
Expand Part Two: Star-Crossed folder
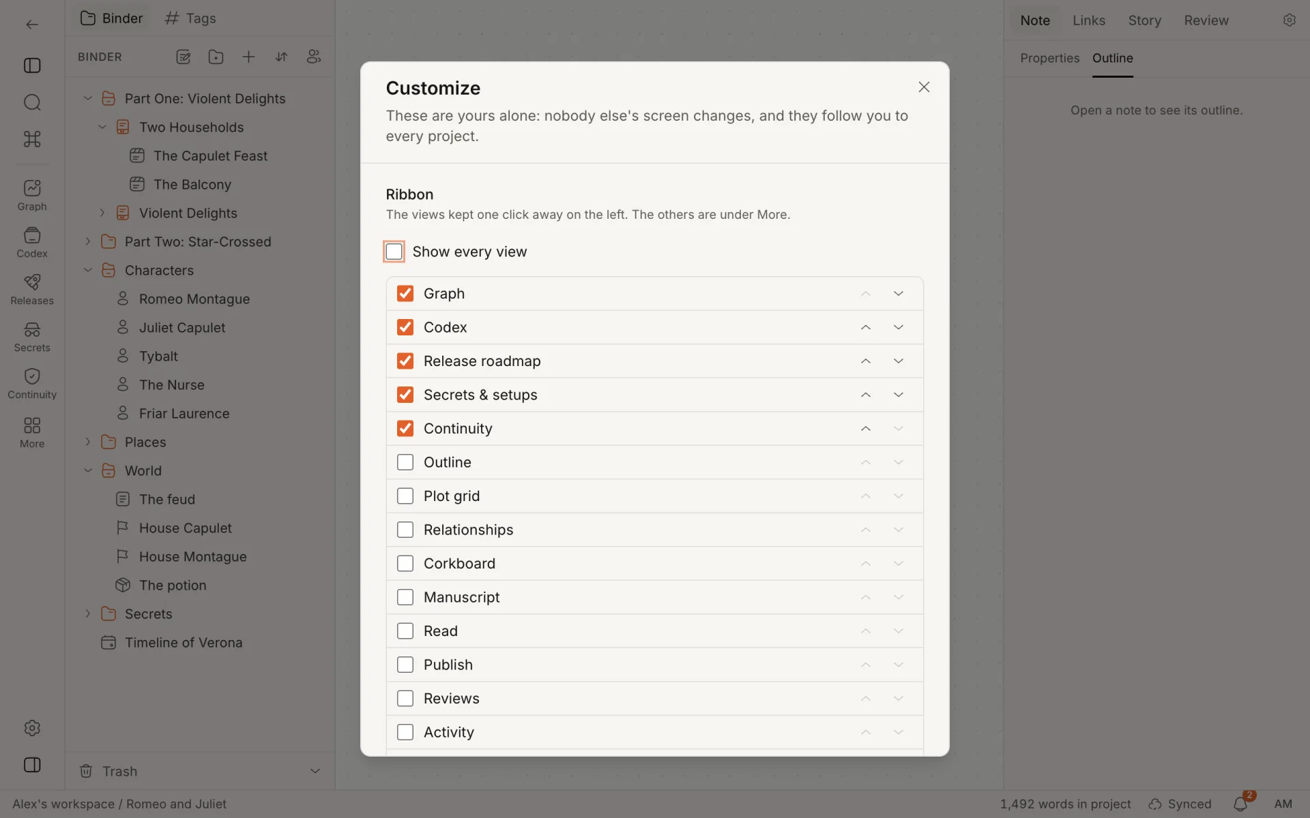[87, 241]
